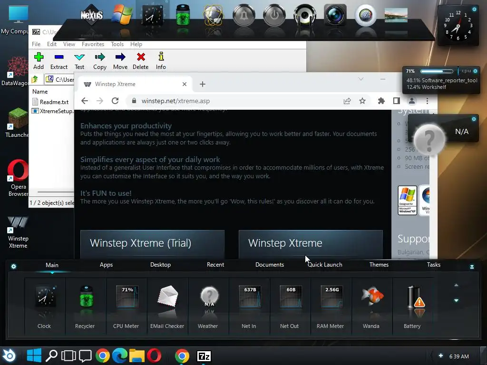This screenshot has height=365, width=487.
Task: Select Readme.txt in 7-Zip list
Action: tap(51, 102)
